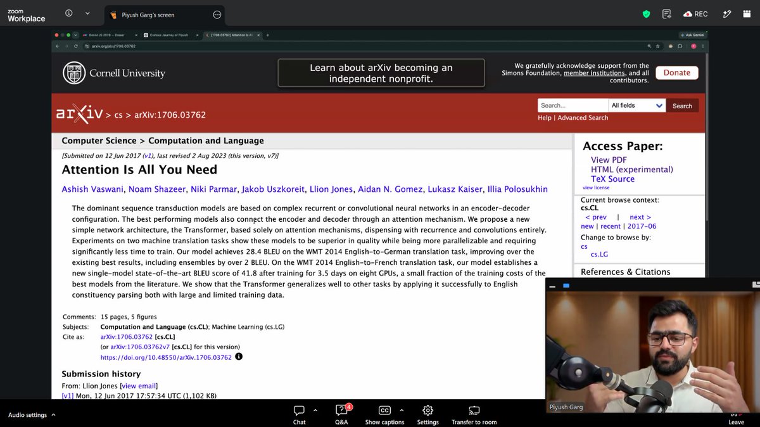This screenshot has height=427, width=760.
Task: Click the member institutions link
Action: (593, 73)
